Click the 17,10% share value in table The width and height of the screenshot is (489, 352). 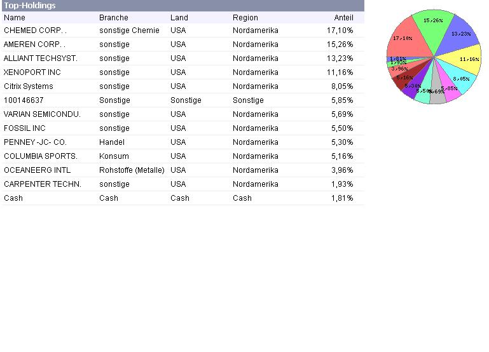(x=340, y=30)
